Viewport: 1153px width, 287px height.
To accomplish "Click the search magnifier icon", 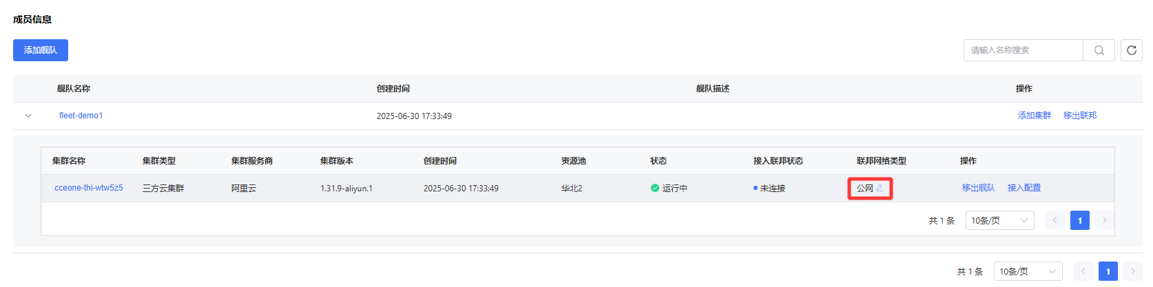I will pyautogui.click(x=1099, y=50).
